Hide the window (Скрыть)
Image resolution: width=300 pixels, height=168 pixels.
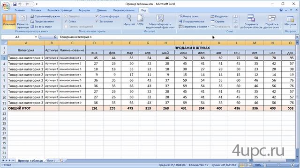[217, 21]
